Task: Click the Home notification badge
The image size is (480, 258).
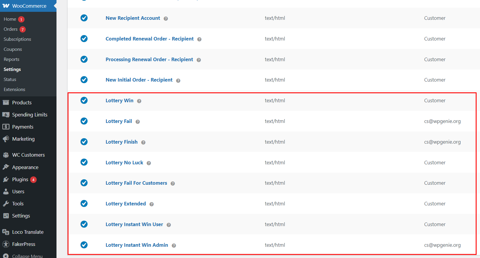Action: pyautogui.click(x=21, y=20)
